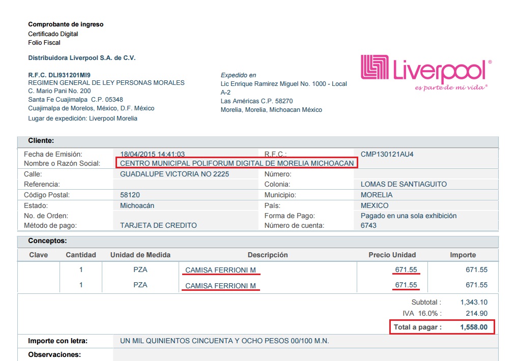Click the "Colonia:" label
Image resolution: width=517 pixels, height=361 pixels.
point(277,185)
